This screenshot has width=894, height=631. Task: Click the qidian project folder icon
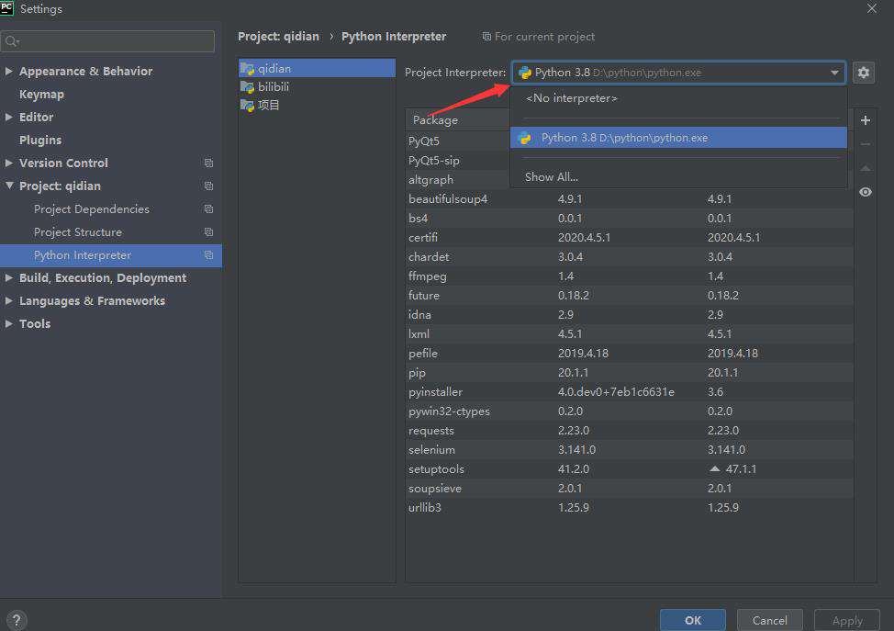coord(247,69)
